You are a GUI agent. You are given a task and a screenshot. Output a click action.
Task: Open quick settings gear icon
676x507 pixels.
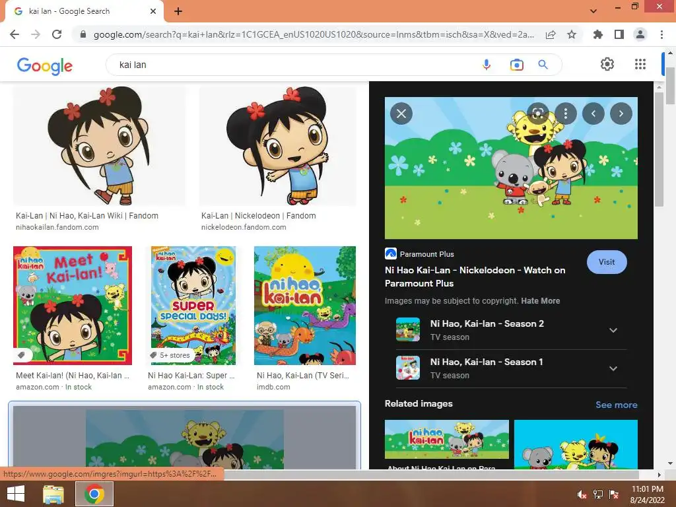tap(607, 64)
